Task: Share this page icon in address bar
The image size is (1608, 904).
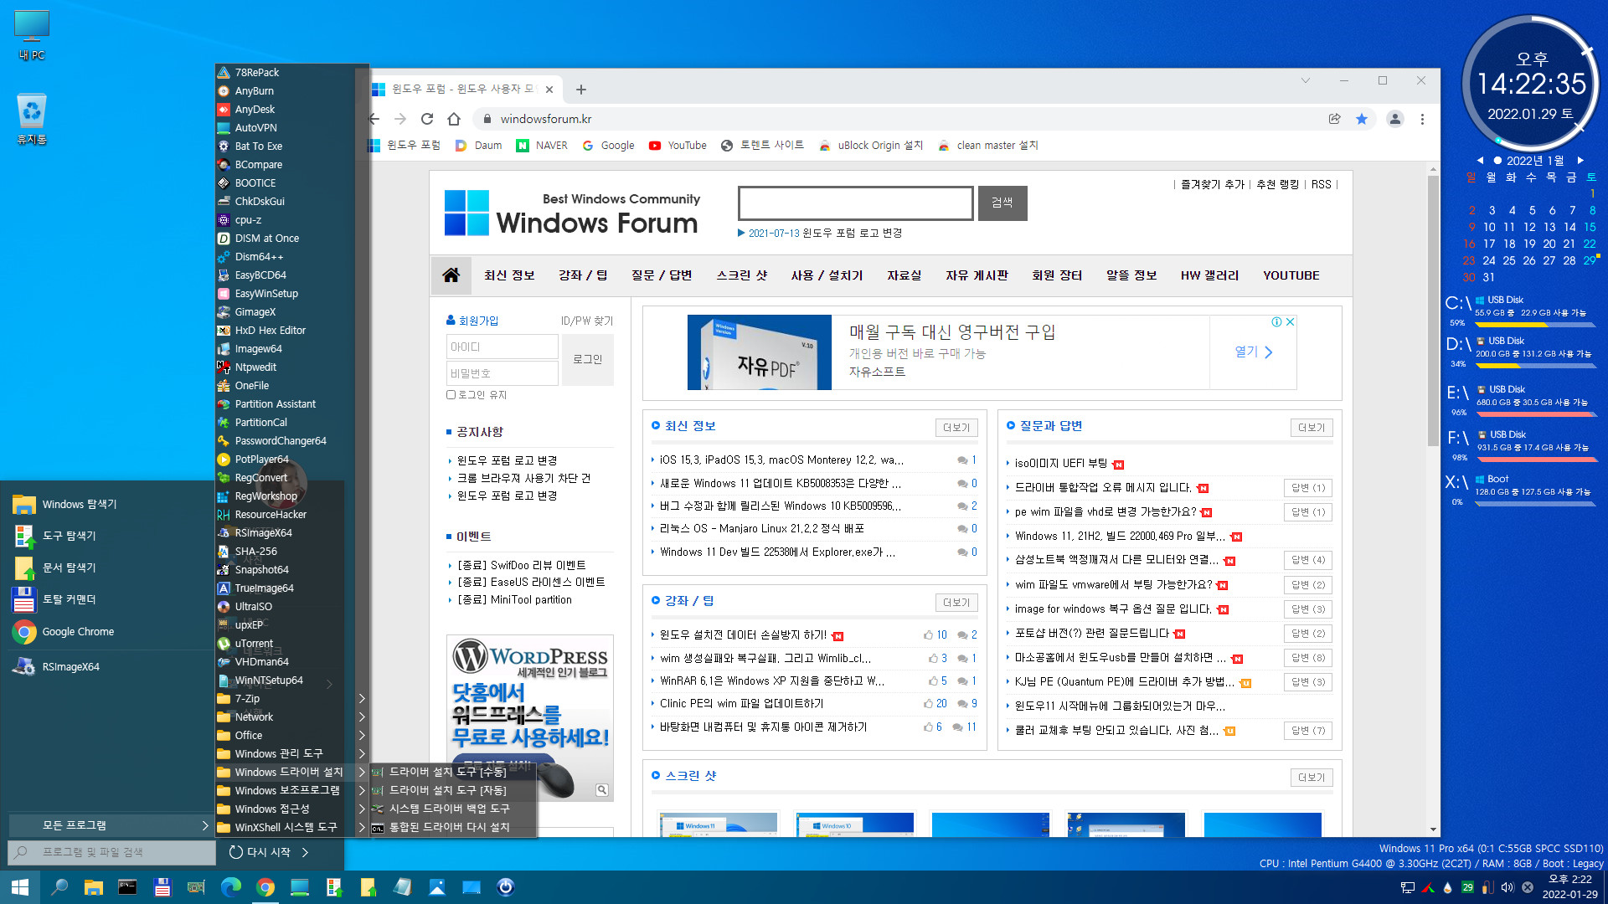Action: 1335,119
